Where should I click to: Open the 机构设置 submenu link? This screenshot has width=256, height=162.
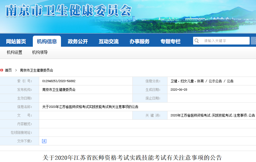(15, 52)
